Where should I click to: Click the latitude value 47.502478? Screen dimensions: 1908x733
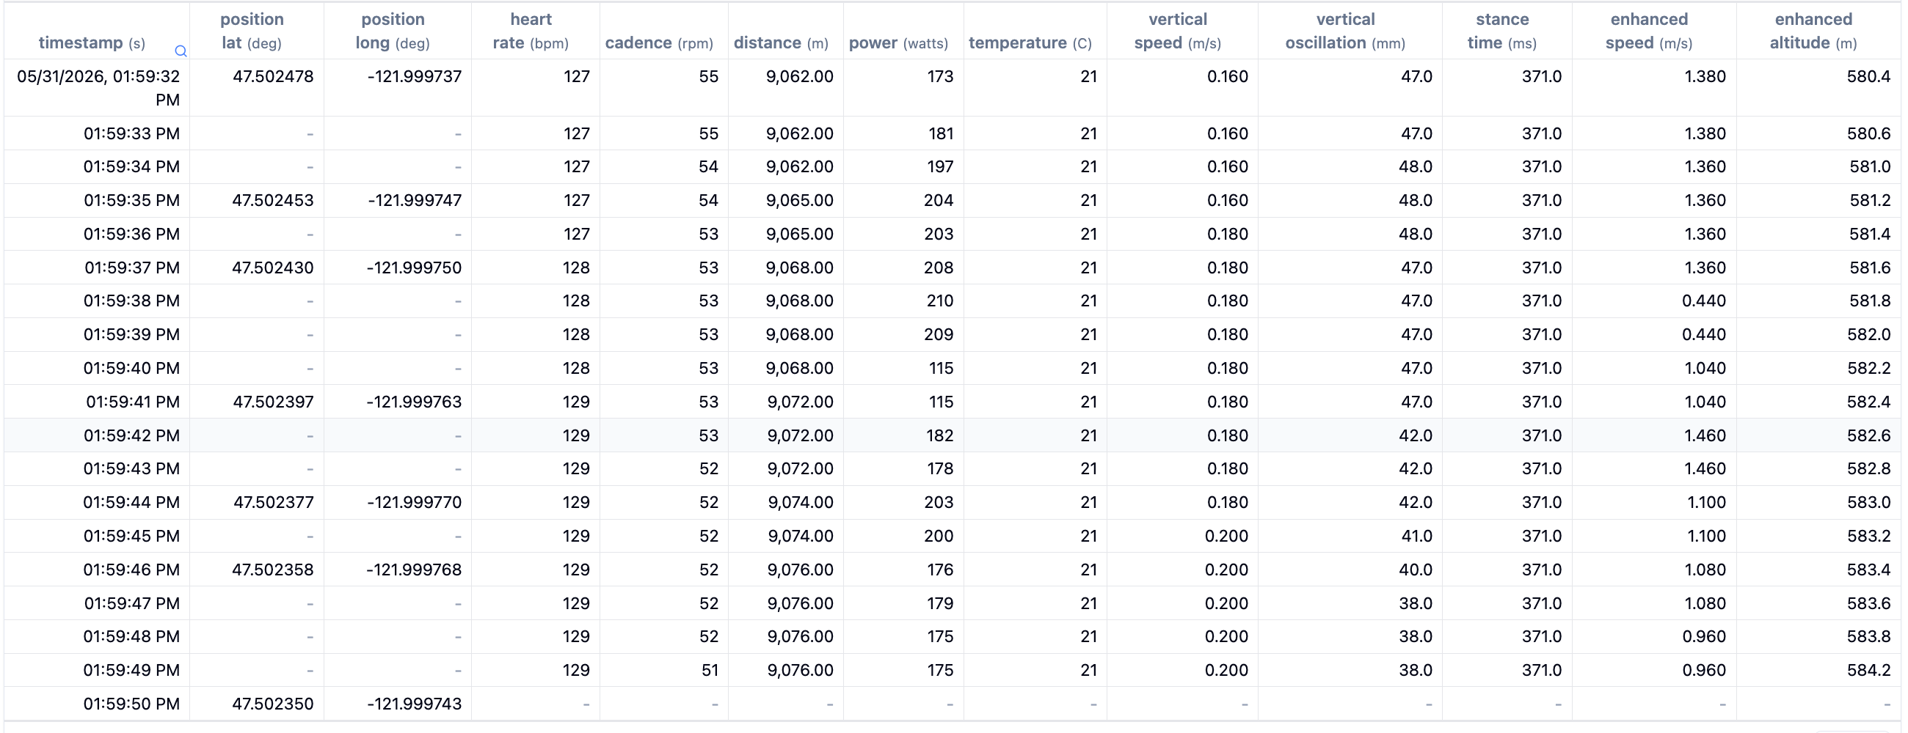pos(272,76)
